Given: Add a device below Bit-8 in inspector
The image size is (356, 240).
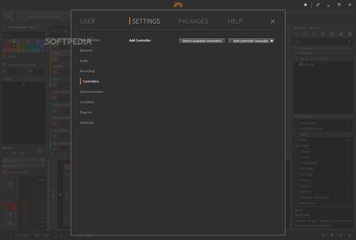Looking at the screenshot, I should 24,85.
